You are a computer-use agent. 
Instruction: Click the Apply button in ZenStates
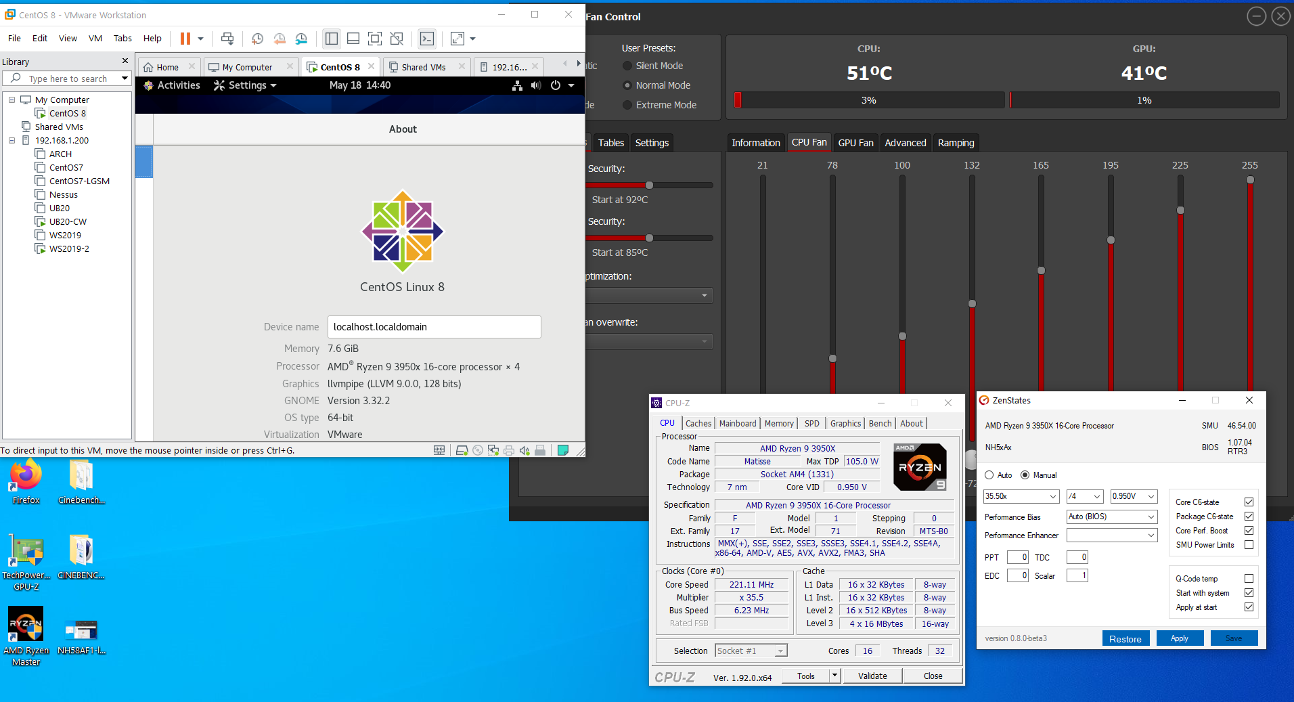click(1180, 638)
